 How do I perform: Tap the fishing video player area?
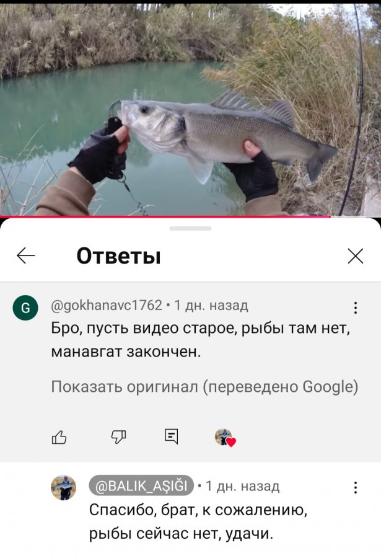tap(190, 109)
